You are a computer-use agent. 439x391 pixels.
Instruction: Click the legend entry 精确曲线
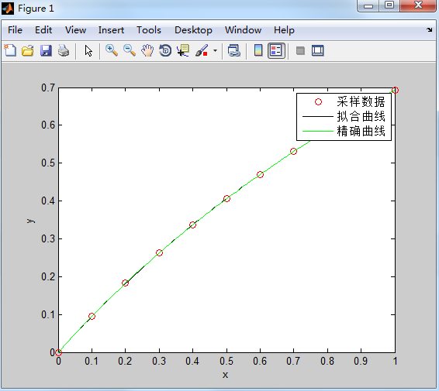[361, 131]
